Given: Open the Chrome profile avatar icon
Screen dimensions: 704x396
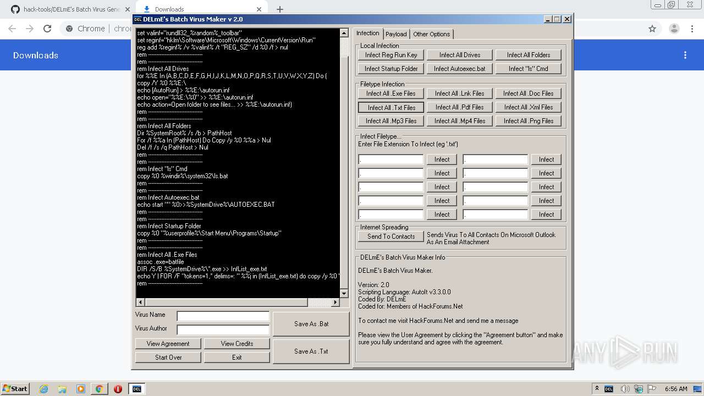Looking at the screenshot, I should click(x=674, y=29).
